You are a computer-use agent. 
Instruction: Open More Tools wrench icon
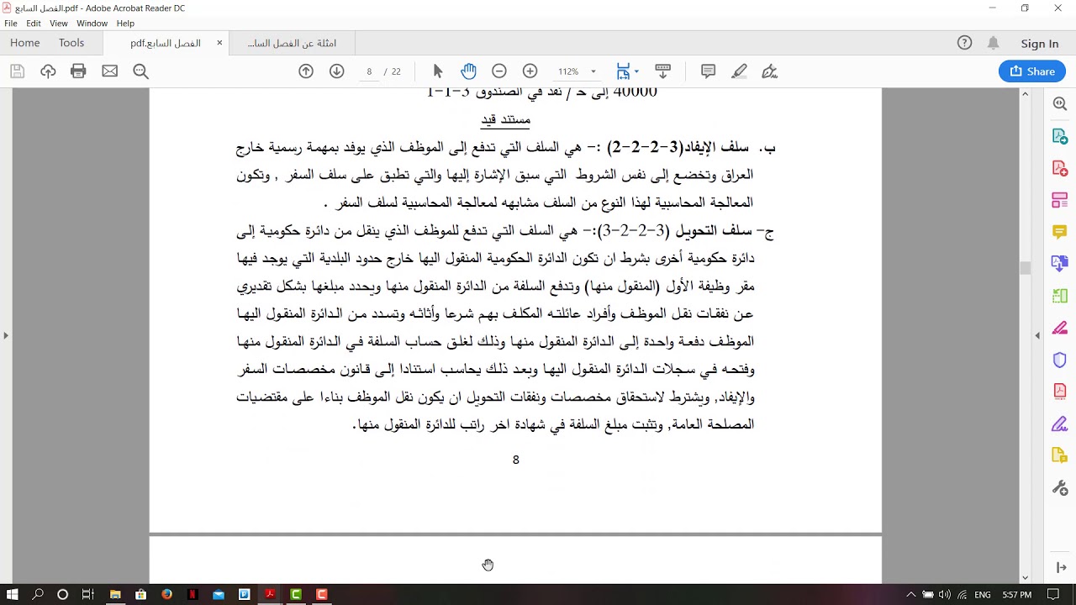[x=1059, y=488]
